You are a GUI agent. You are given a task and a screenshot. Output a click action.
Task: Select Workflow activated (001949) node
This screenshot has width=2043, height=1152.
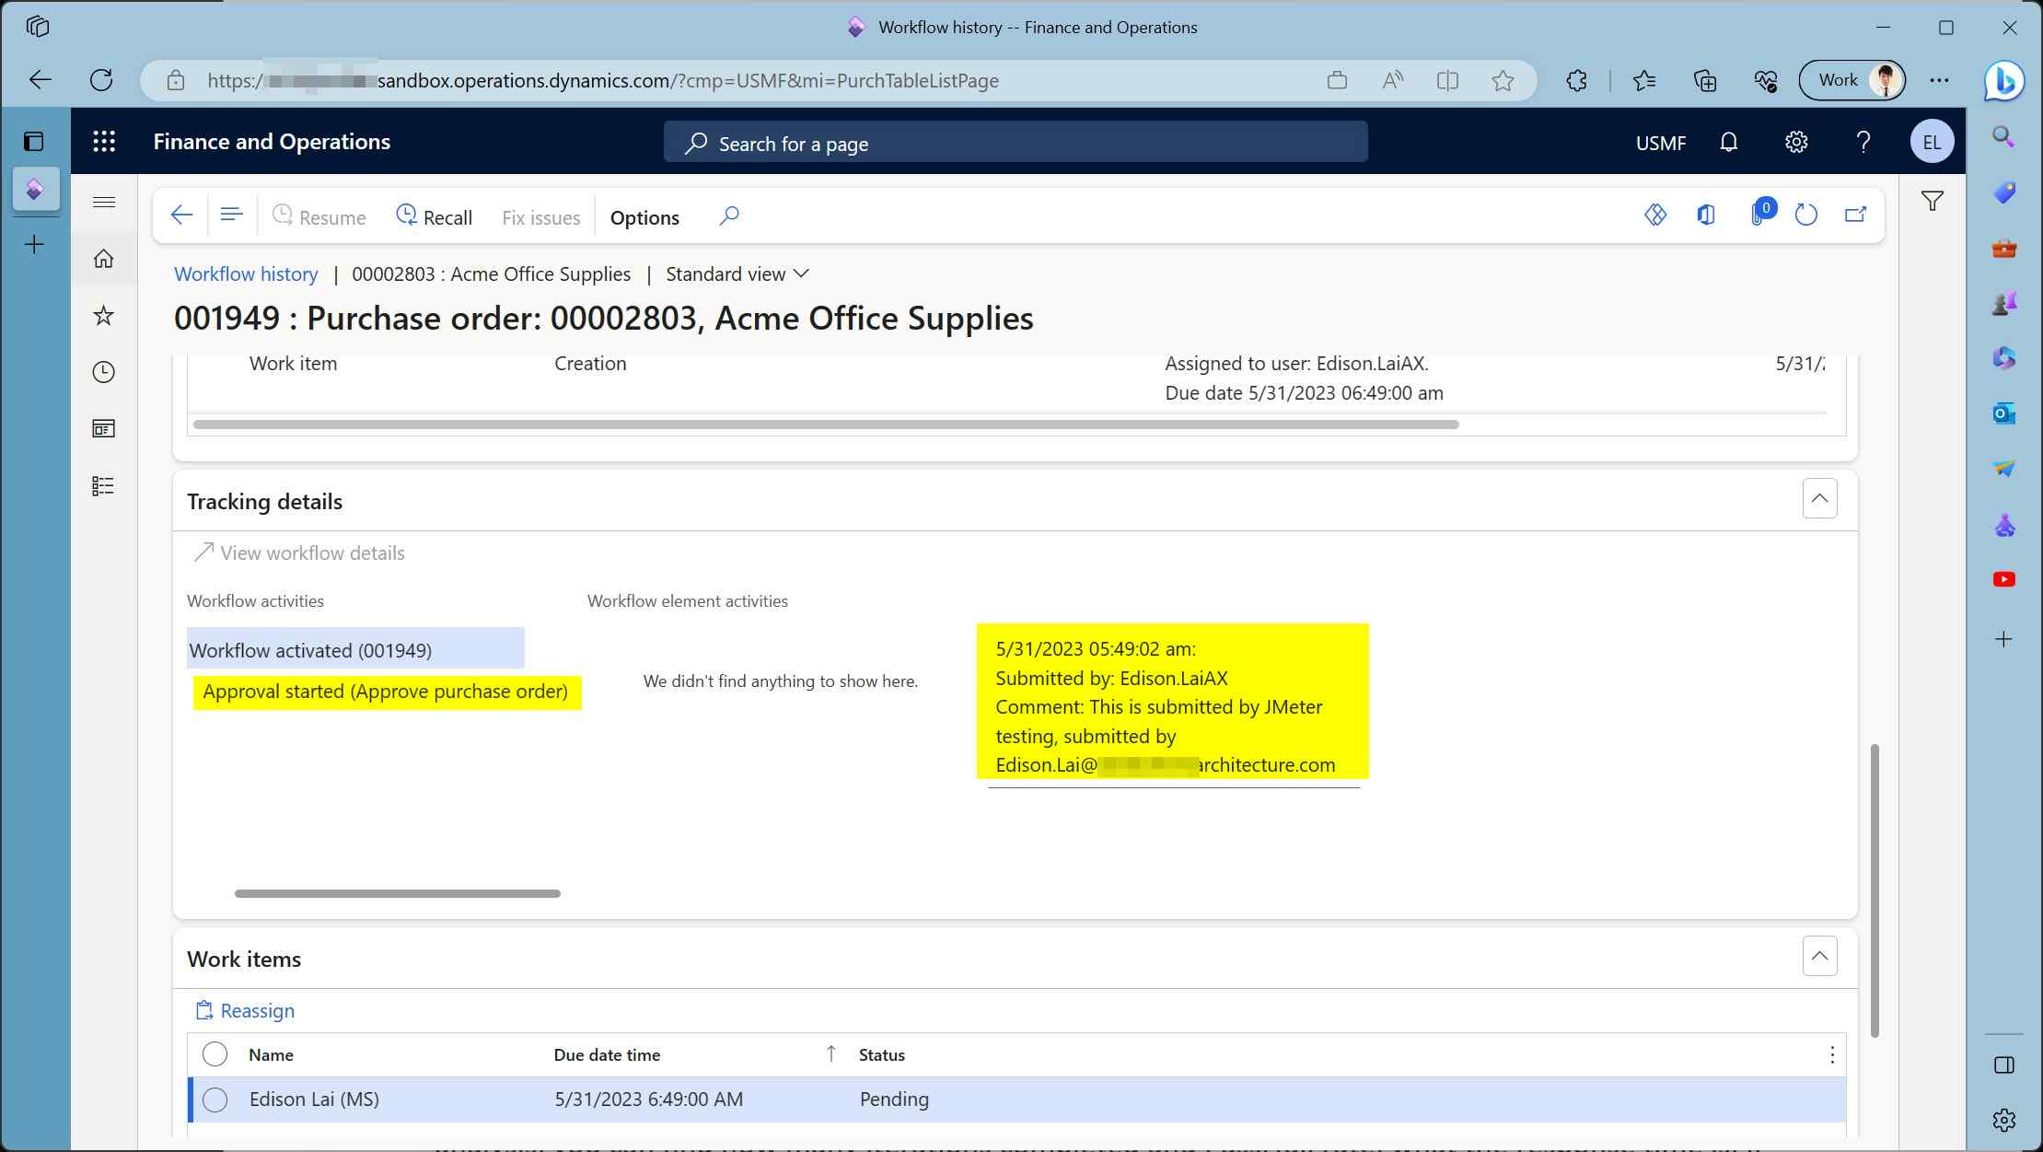pyautogui.click(x=355, y=650)
